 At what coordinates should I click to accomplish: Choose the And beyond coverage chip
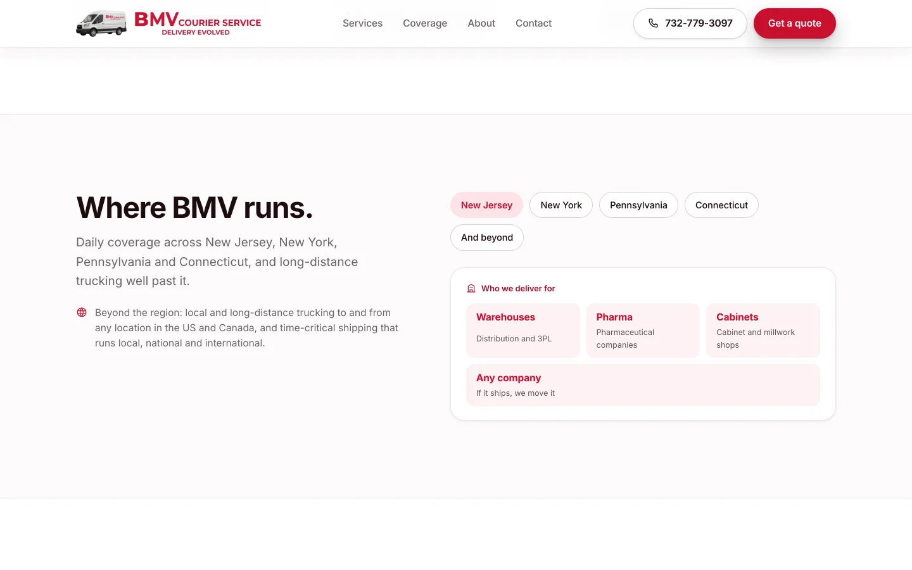487,237
